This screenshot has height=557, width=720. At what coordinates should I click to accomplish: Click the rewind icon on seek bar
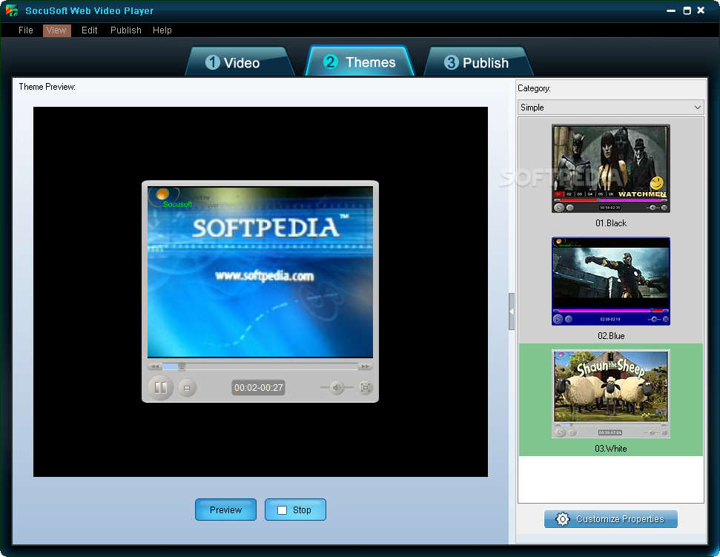click(155, 366)
